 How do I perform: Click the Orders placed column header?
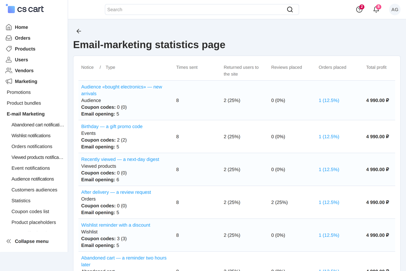pyautogui.click(x=333, y=67)
